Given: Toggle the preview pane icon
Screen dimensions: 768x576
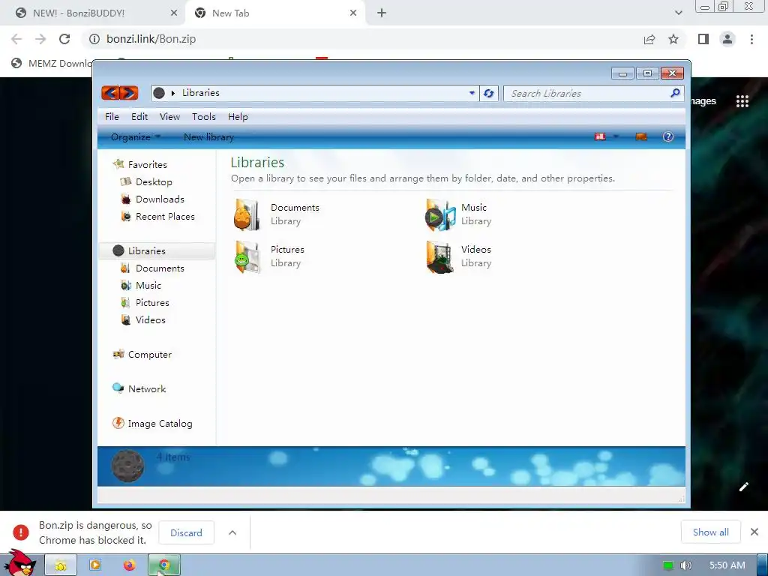Looking at the screenshot, I should 641,136.
